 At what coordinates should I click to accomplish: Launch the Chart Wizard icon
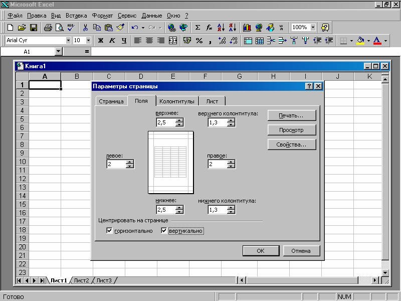[x=247, y=28]
